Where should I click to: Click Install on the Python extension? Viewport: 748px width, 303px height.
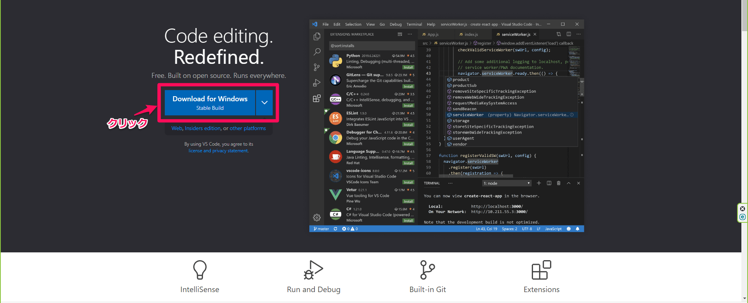coord(408,67)
